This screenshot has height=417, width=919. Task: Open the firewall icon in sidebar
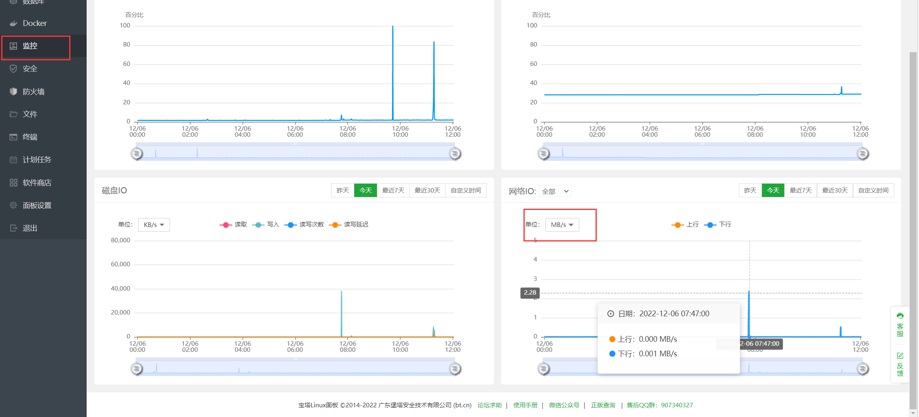click(x=13, y=91)
